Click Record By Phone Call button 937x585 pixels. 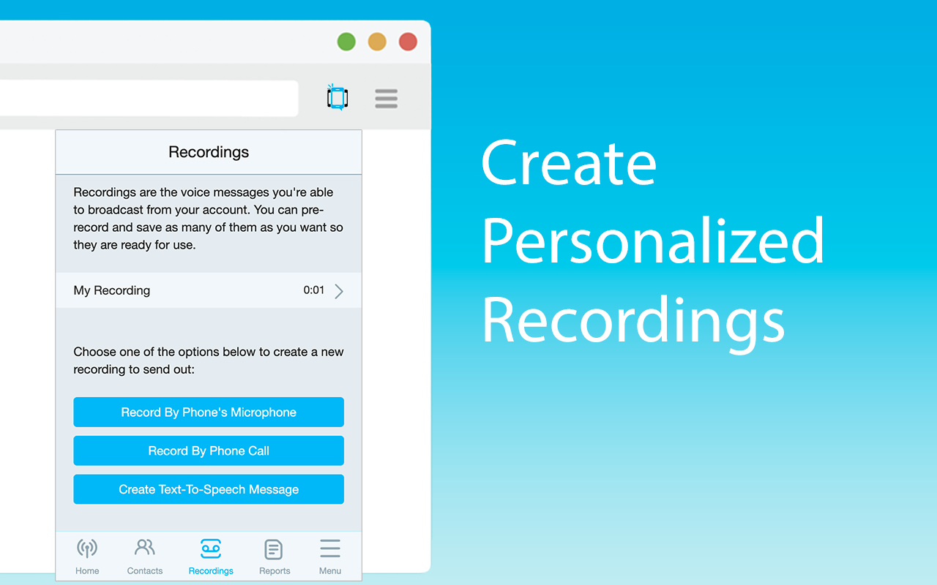[209, 450]
